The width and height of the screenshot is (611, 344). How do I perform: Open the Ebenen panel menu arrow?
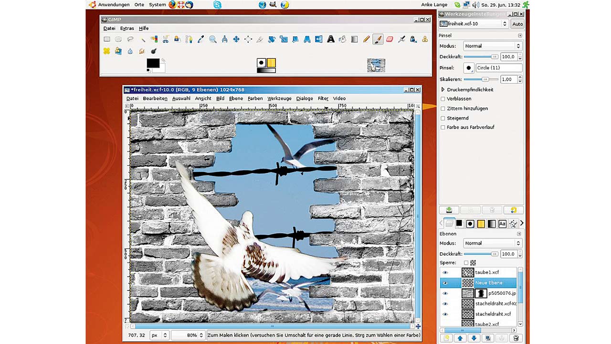coord(519,234)
